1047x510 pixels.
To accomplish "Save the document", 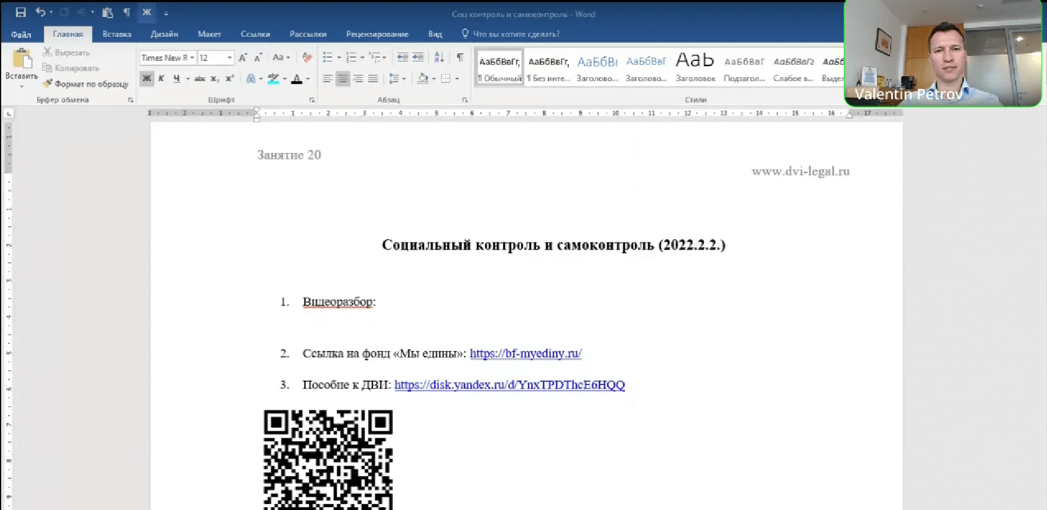I will click(21, 11).
